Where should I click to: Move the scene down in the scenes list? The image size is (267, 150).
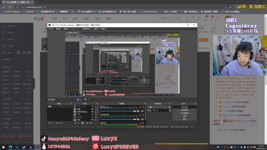point(61,123)
